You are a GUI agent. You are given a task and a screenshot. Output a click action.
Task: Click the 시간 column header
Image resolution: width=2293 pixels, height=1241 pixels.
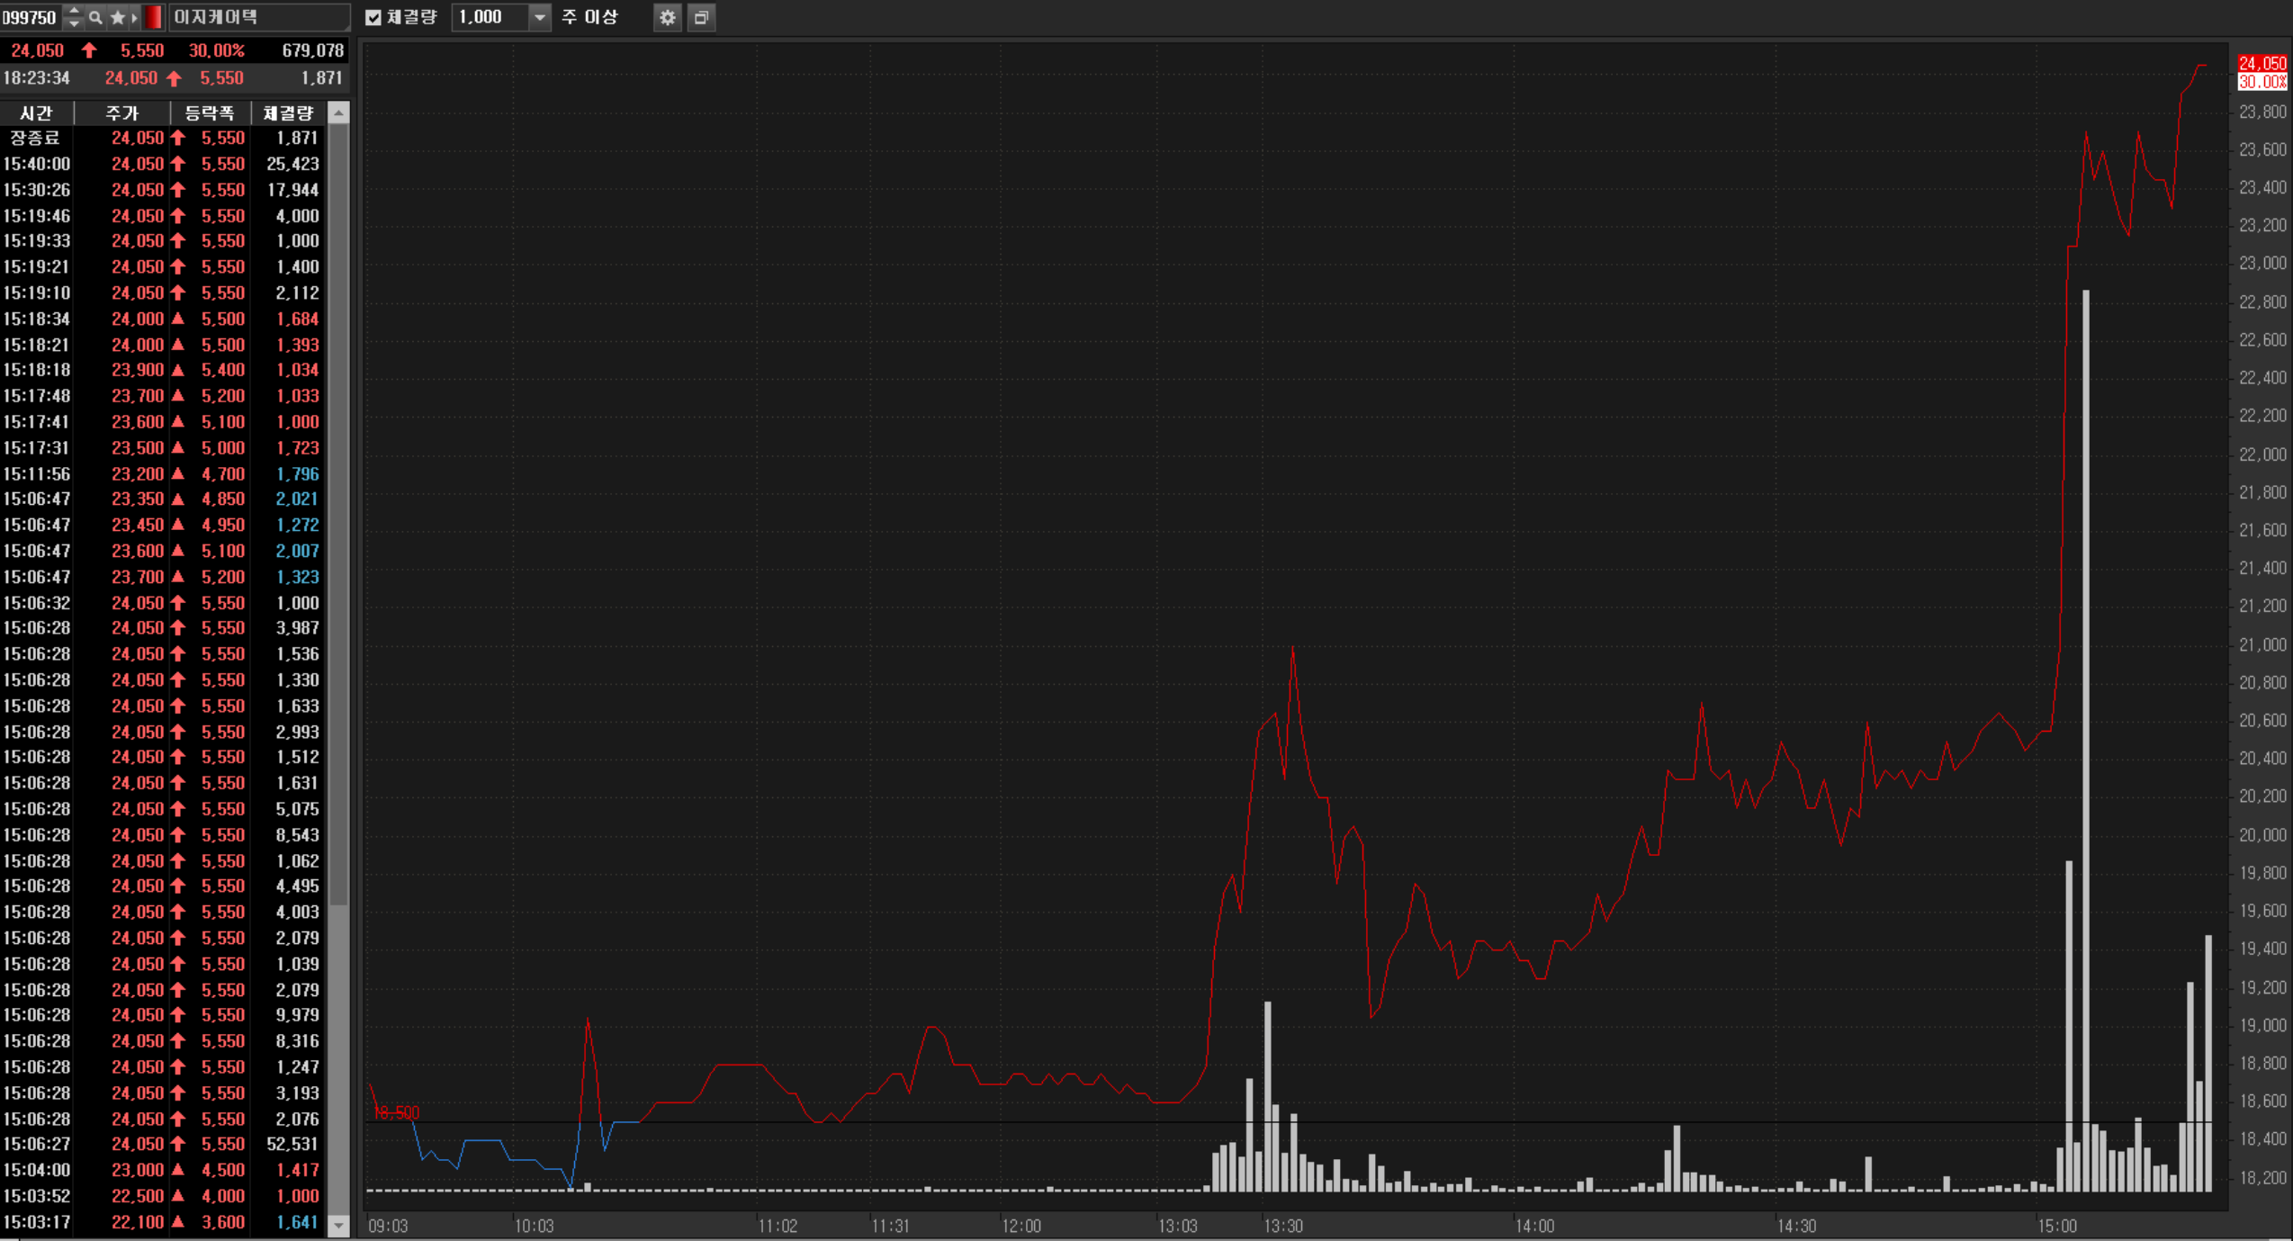(x=36, y=113)
